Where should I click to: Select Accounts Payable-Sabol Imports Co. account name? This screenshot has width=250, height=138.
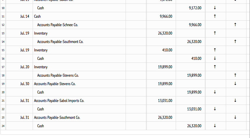(x=59, y=101)
